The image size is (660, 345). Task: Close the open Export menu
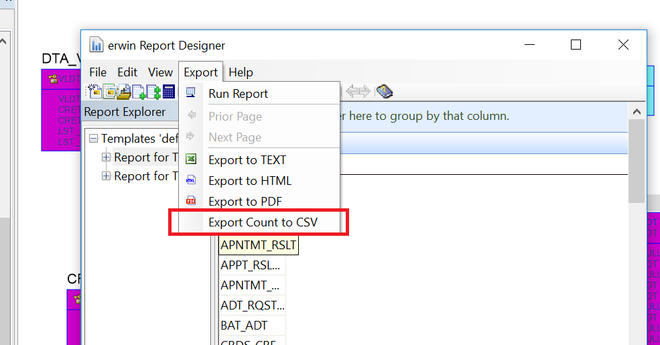click(x=200, y=72)
